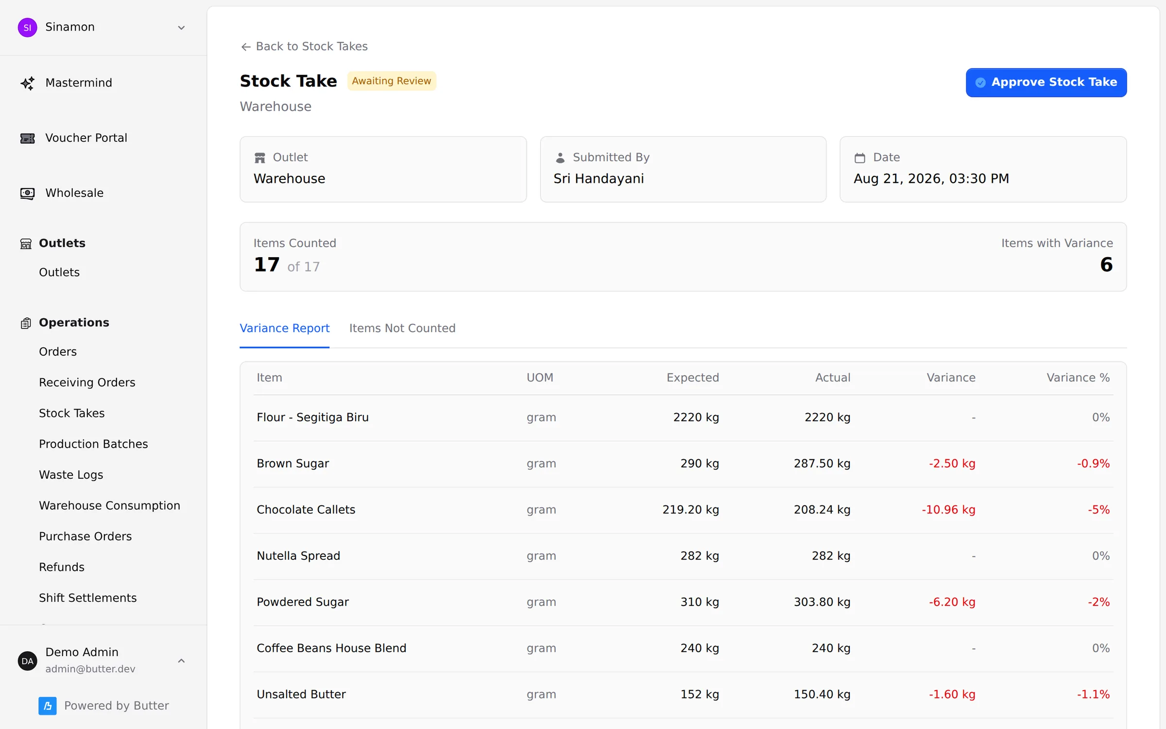Click the Date calendar icon
1166x729 pixels.
(860, 158)
